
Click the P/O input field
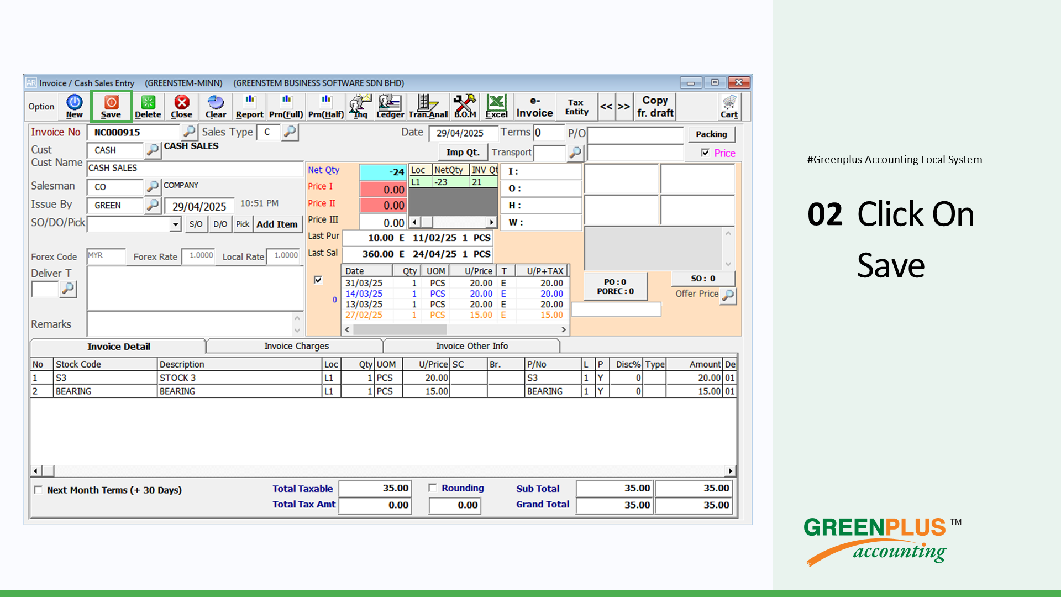(x=635, y=134)
